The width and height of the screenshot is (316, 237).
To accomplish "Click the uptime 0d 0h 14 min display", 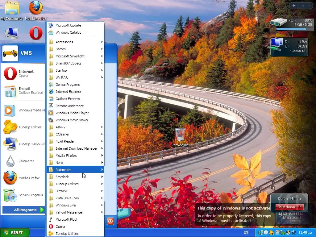I will [289, 199].
